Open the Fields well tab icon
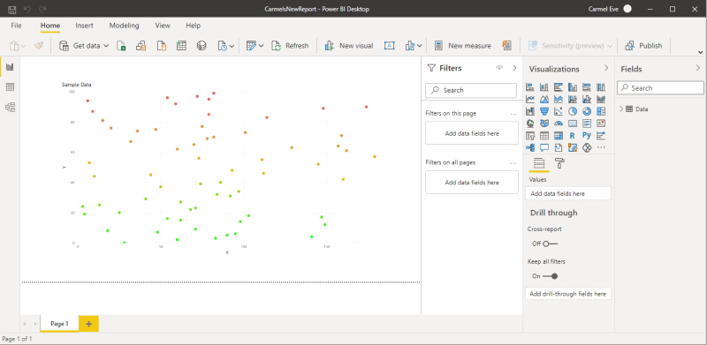The width and height of the screenshot is (707, 345). tap(539, 163)
